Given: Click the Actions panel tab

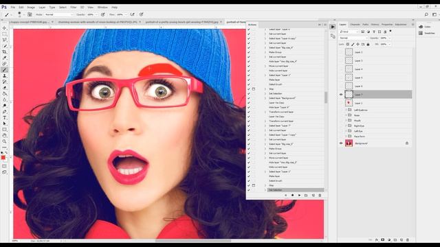Looking at the screenshot, I should (x=252, y=25).
